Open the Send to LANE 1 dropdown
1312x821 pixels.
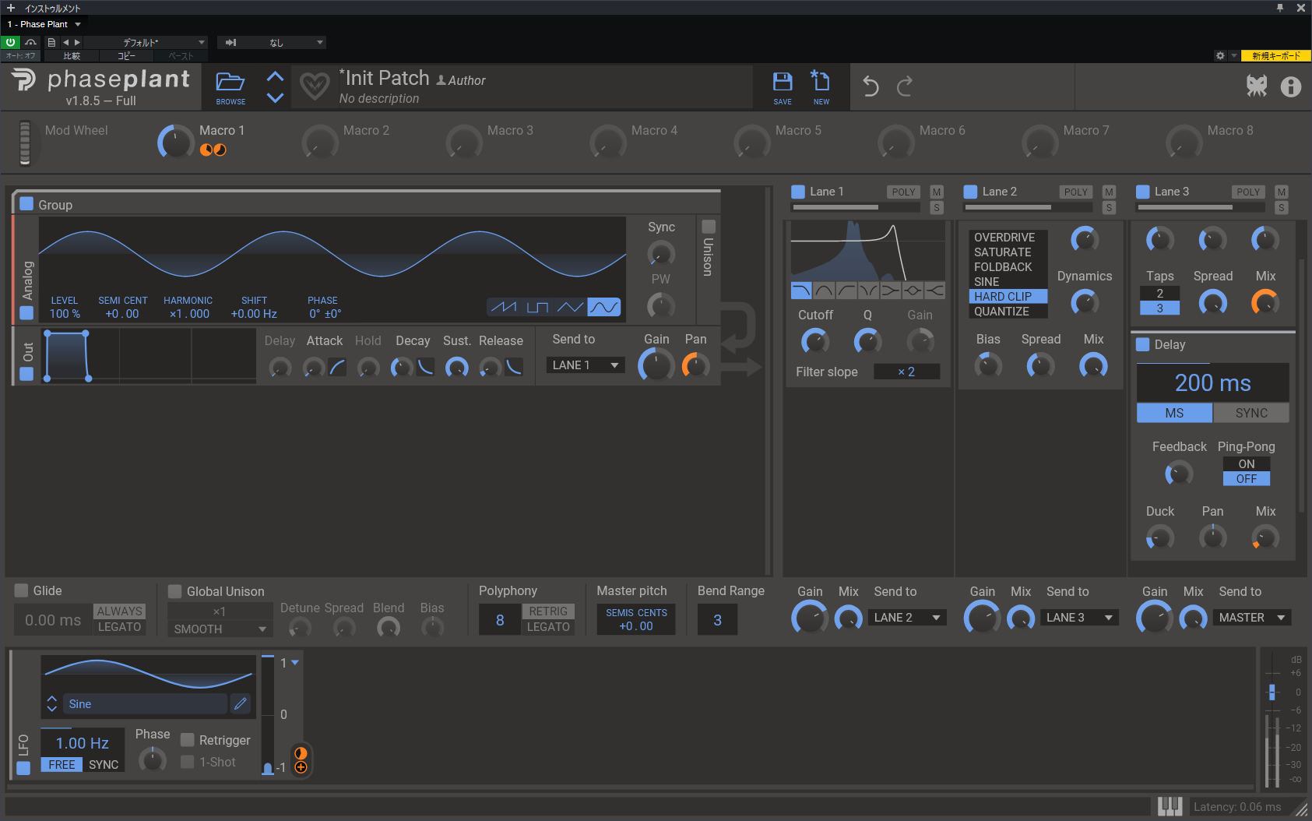pyautogui.click(x=586, y=365)
